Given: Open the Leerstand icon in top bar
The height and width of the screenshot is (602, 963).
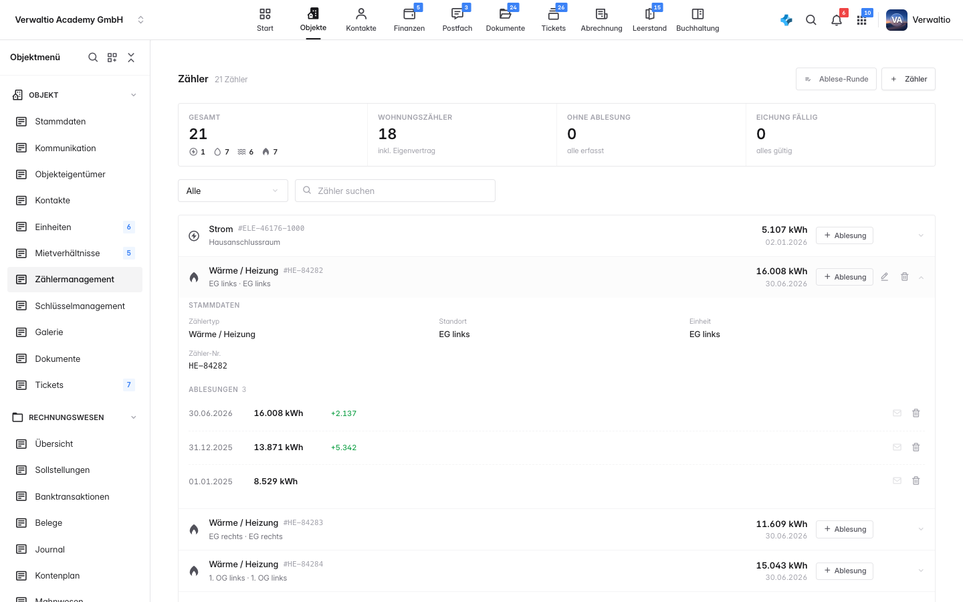Looking at the screenshot, I should (649, 14).
